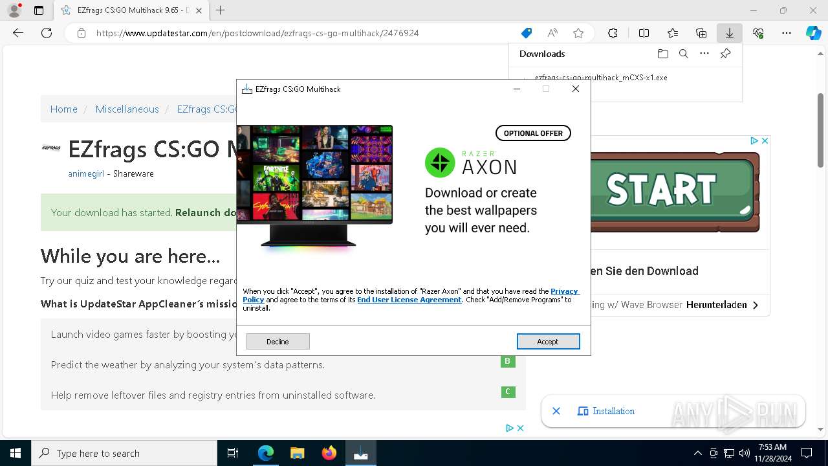Image resolution: width=828 pixels, height=466 pixels.
Task: Open the Copilot sidebar
Action: pos(813,33)
